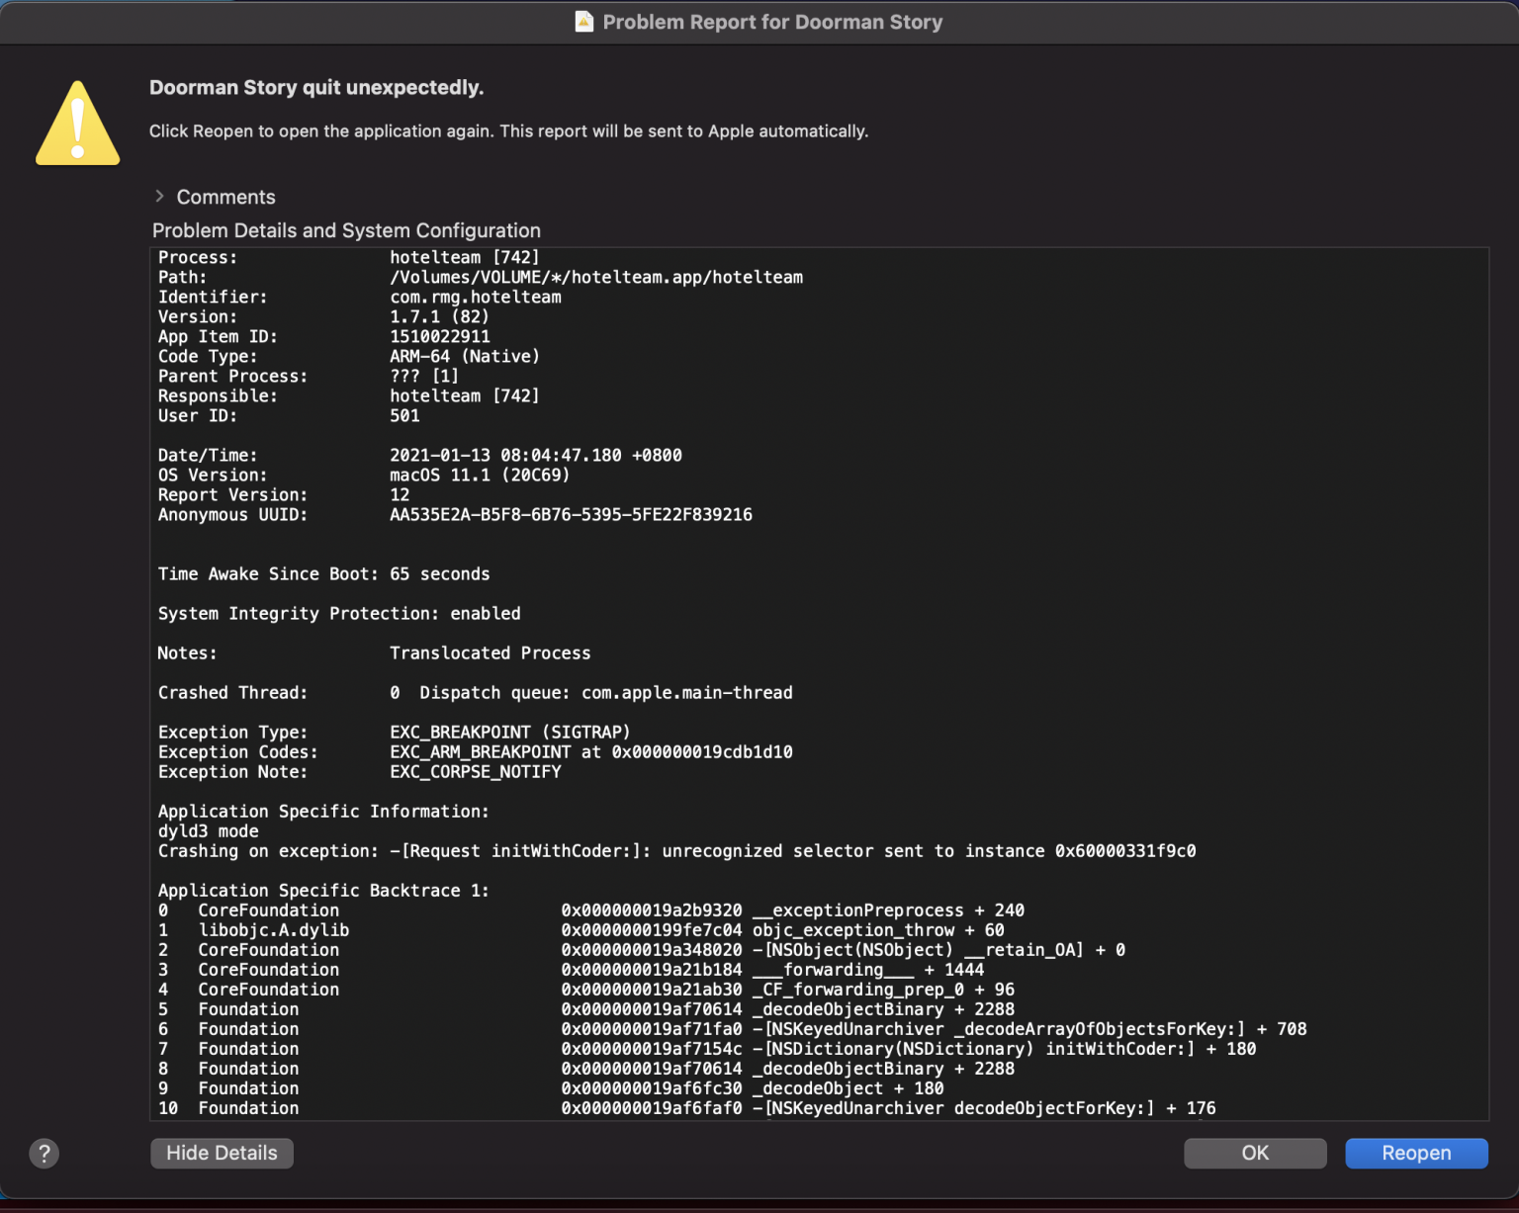The width and height of the screenshot is (1519, 1213).
Task: Click backtrace frame '_CF_forwarding_prep_0 + 96'
Action: pyautogui.click(x=883, y=990)
